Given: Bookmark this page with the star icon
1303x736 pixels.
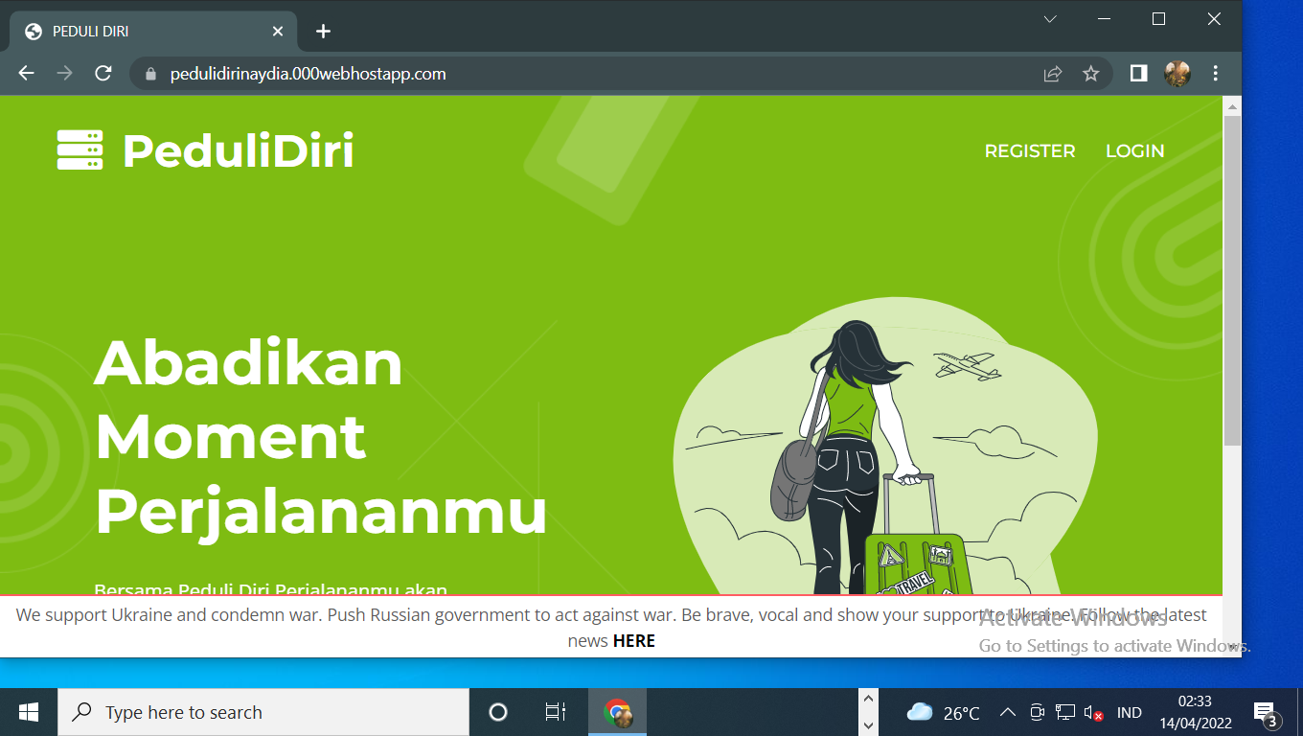Looking at the screenshot, I should tap(1090, 74).
